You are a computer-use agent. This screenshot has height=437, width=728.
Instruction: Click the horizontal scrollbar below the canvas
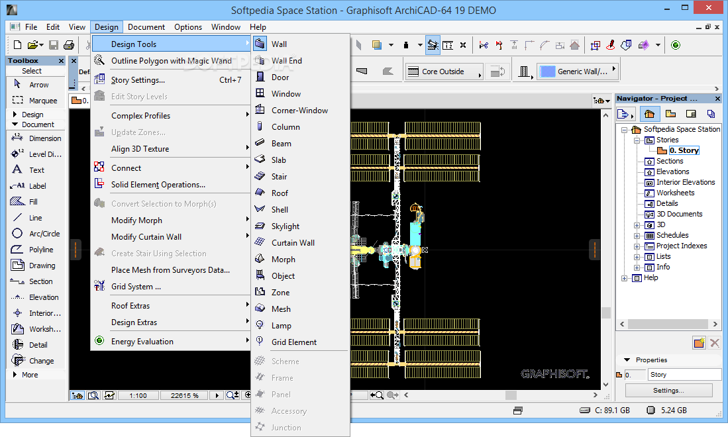pos(501,395)
